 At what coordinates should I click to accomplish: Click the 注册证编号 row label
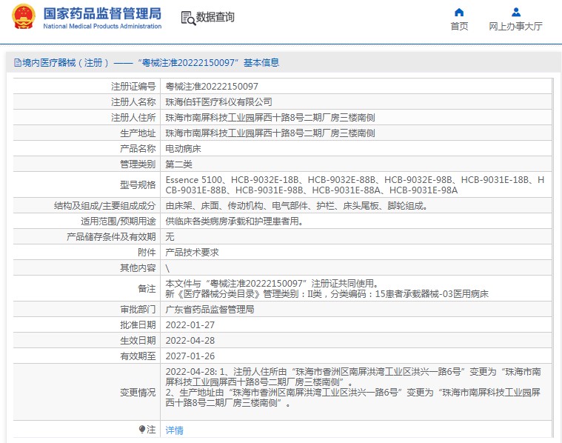133,87
